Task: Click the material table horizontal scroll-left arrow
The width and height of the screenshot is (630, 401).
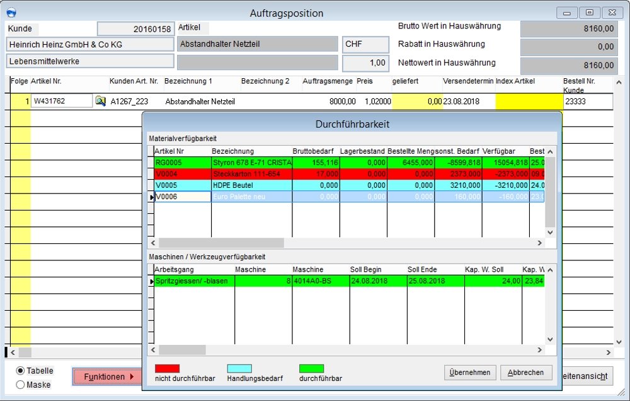Action: coord(153,243)
